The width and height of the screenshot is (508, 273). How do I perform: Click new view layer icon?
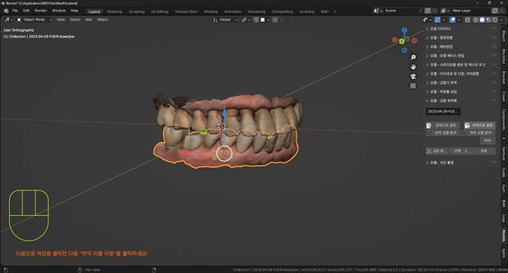[495, 10]
